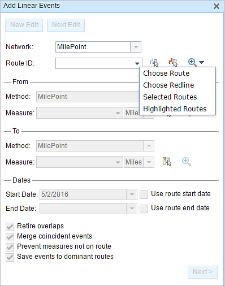Click the Network MilePoint field
The image size is (225, 286).
point(93,47)
